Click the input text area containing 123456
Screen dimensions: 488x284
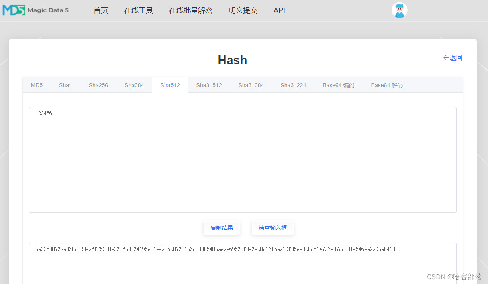(243, 160)
